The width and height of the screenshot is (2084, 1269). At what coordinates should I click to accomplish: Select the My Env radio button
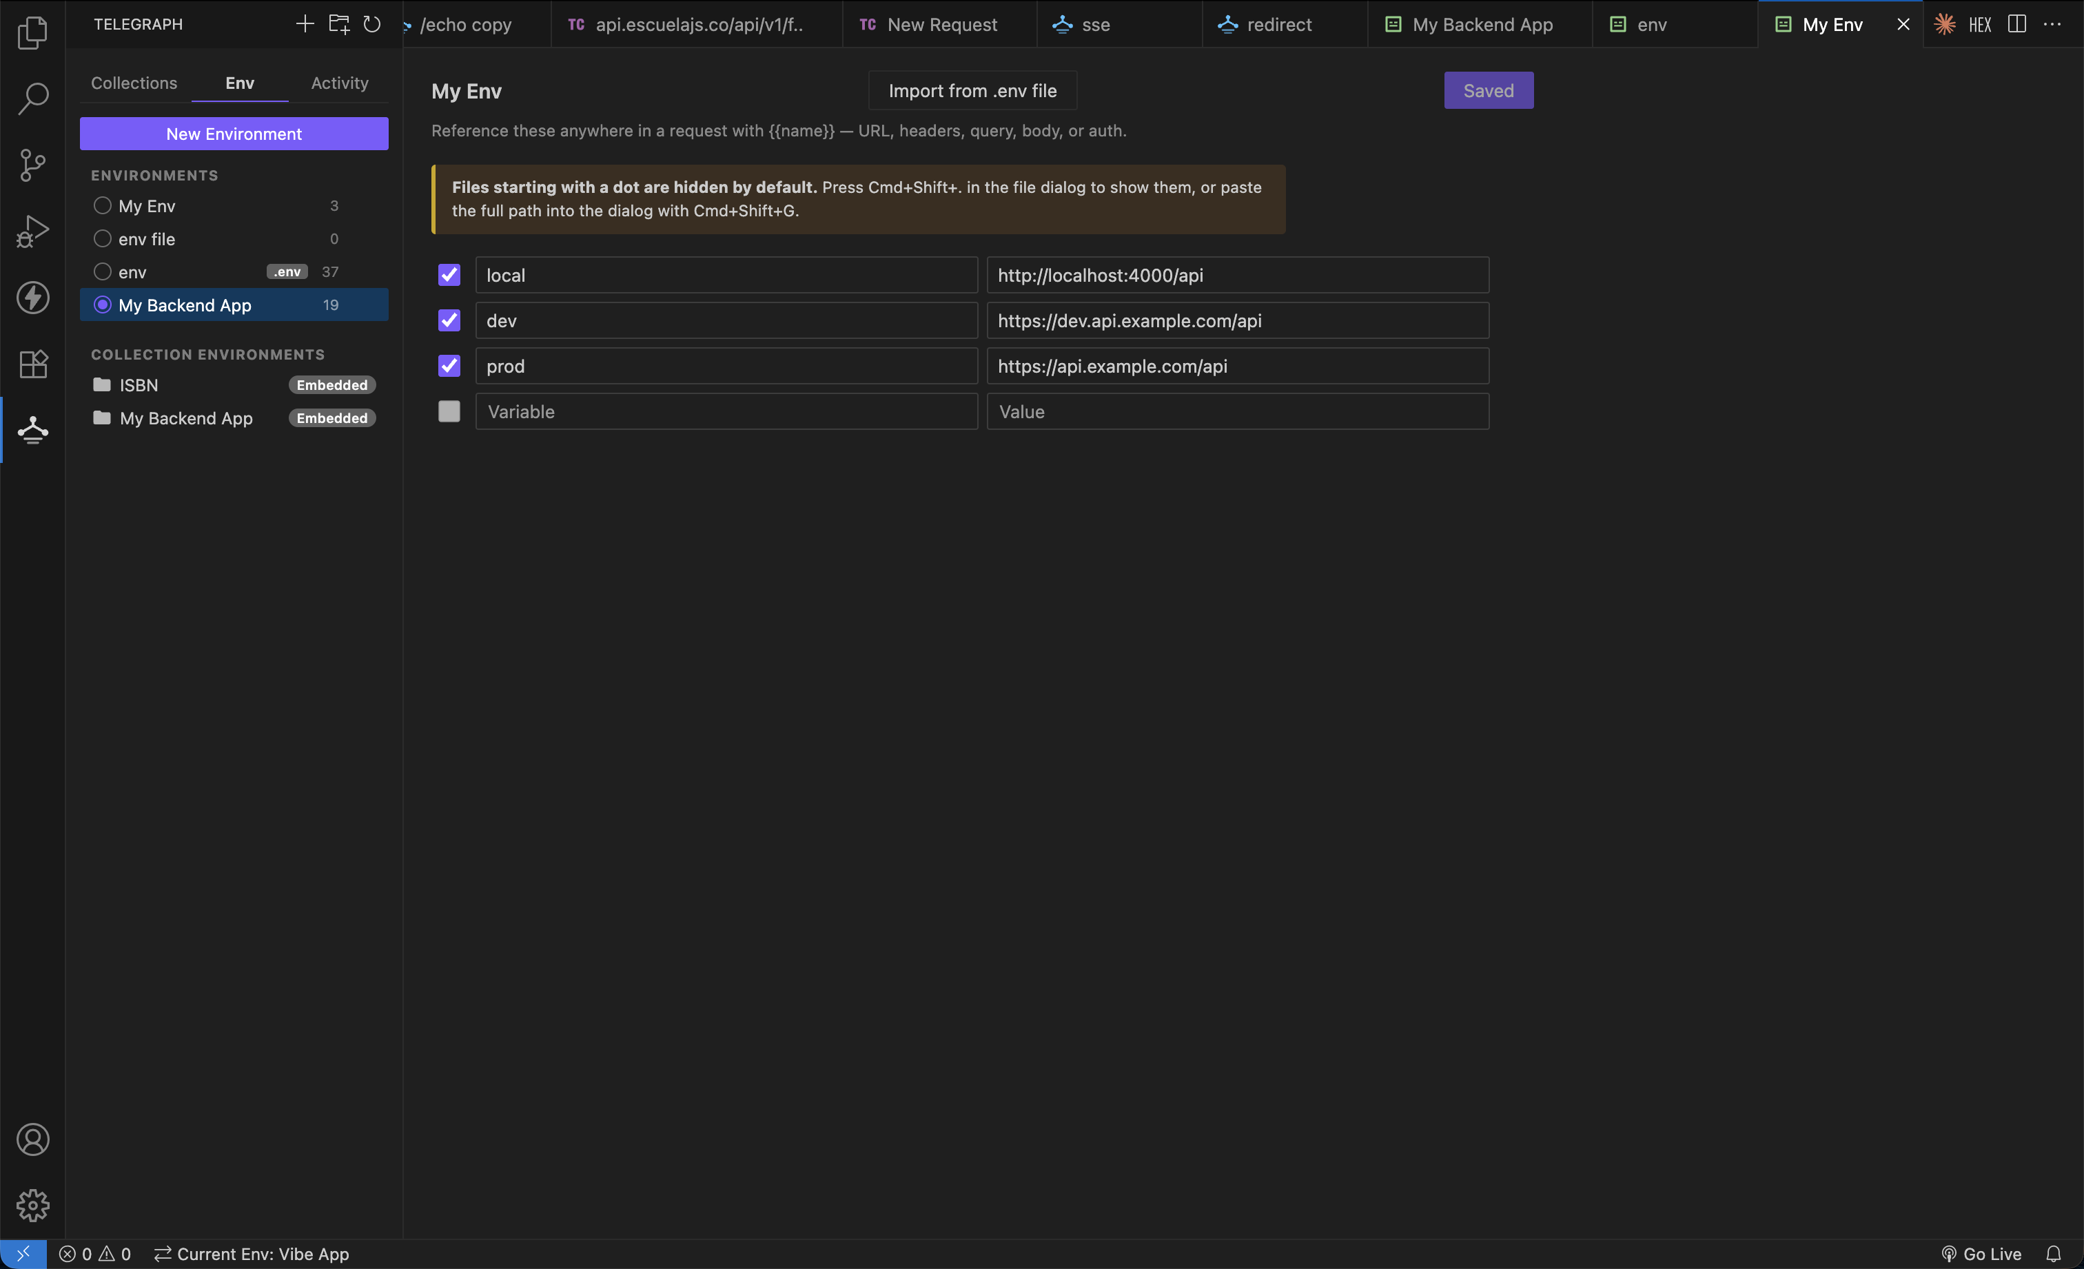click(x=102, y=205)
